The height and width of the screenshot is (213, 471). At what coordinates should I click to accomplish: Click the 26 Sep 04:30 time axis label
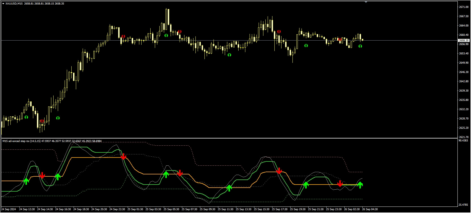click(x=370, y=209)
